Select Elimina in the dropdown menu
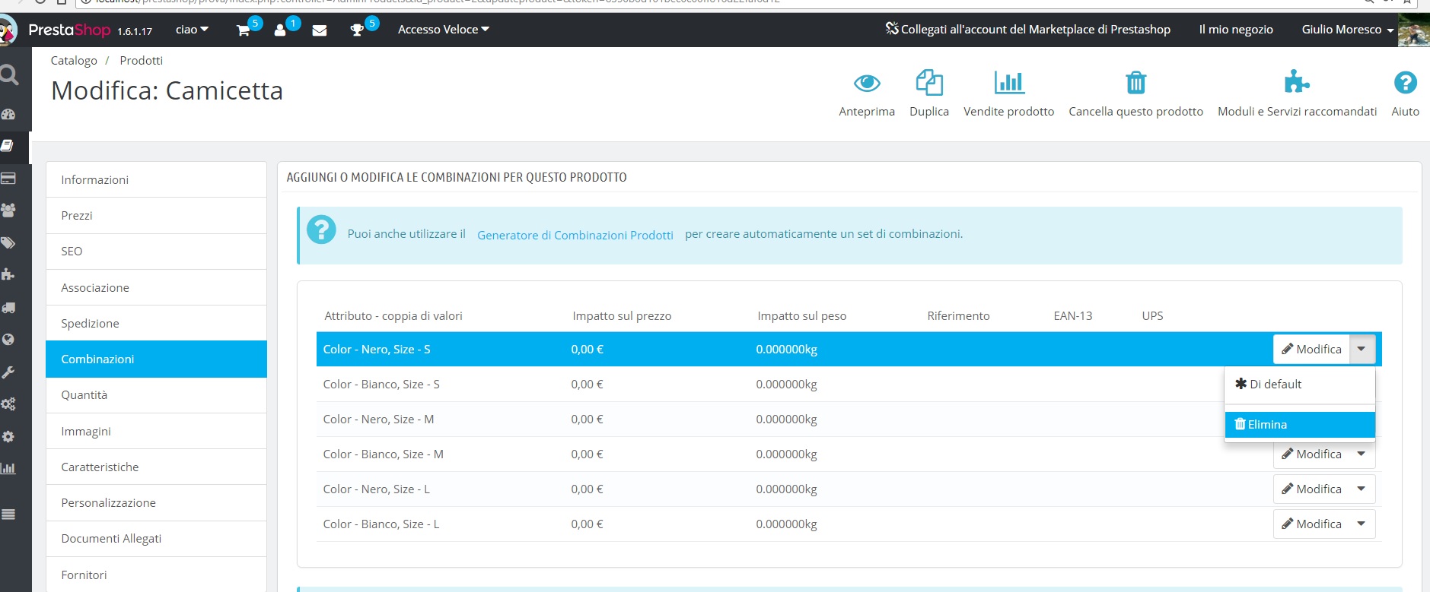The image size is (1430, 592). tap(1299, 424)
